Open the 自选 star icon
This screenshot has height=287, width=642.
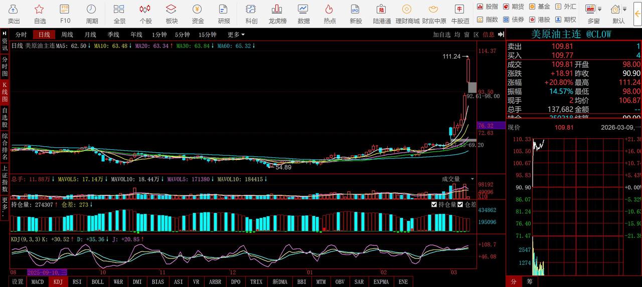pos(40,14)
